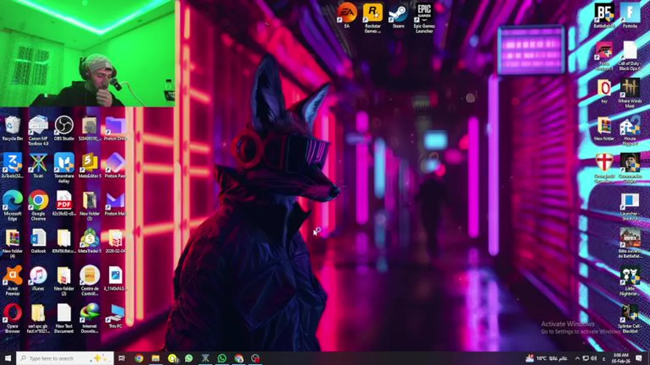The image size is (650, 365).
Task: Show hidden system tray icons
Action: pos(577,358)
